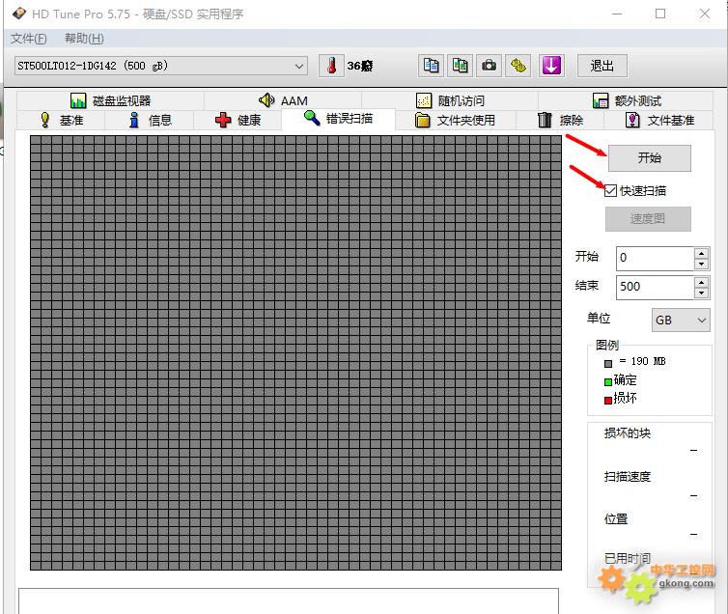Click the 图例 group label
The height and width of the screenshot is (614, 728).
tap(606, 346)
